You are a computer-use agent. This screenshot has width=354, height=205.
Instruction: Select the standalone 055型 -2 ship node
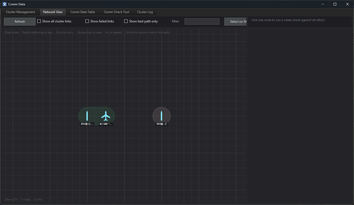pyautogui.click(x=162, y=116)
